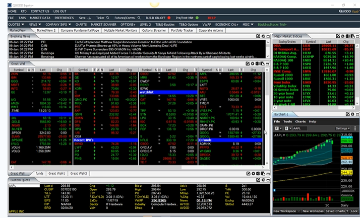The image size is (360, 218).
Task: Click the columns icon in Great Wall header
Action: click(258, 64)
